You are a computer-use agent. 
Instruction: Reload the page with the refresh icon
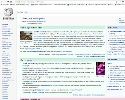point(8,2)
